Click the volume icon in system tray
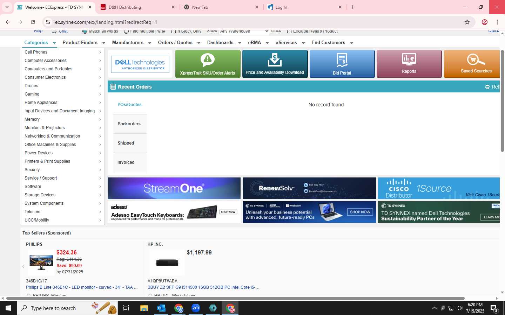The image size is (505, 315). click(459, 308)
